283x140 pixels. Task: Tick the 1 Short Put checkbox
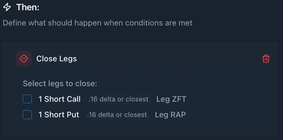27,115
